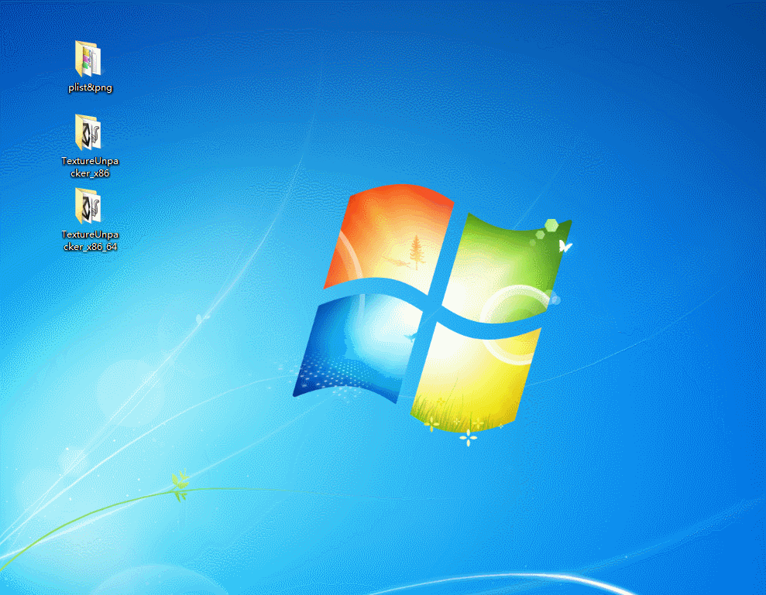Select the plist&png folder icon

point(88,59)
